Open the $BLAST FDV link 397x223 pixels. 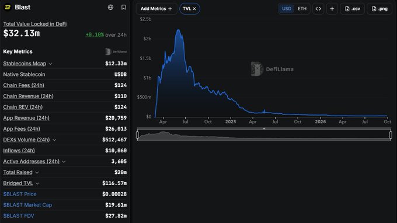[19, 216]
